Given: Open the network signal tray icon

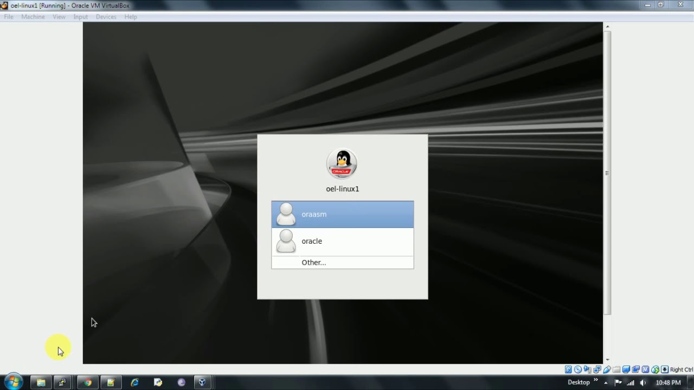Looking at the screenshot, I should (631, 382).
